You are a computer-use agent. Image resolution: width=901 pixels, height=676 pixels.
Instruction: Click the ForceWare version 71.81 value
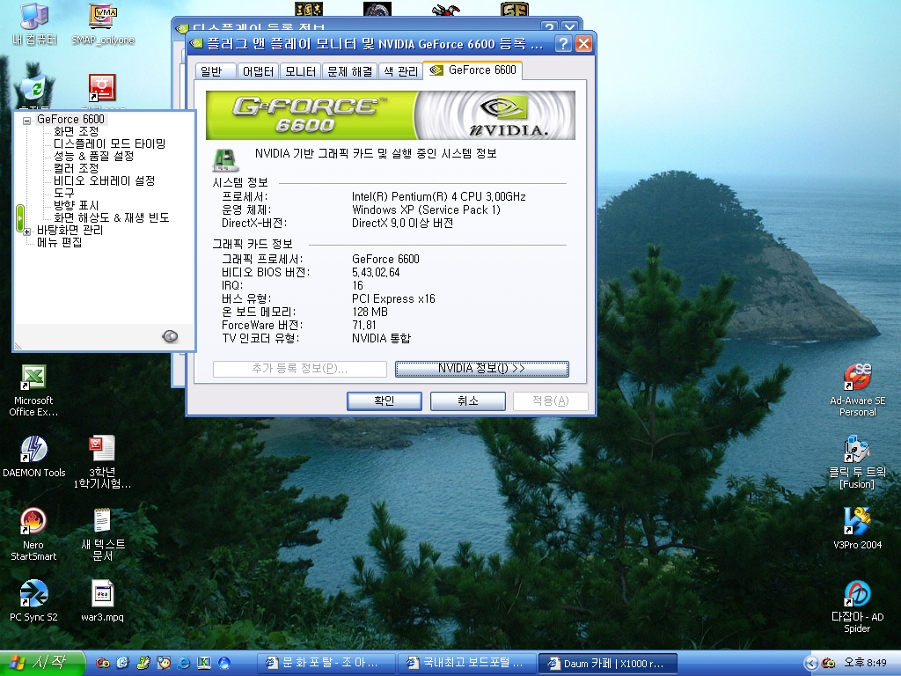[x=363, y=326]
